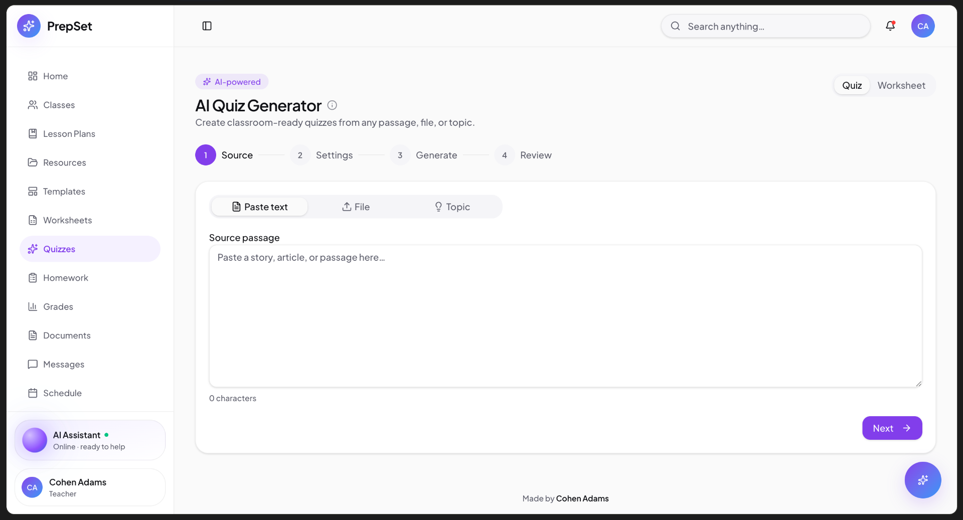Click the AI-powered badge
This screenshot has height=520, width=963.
232,82
